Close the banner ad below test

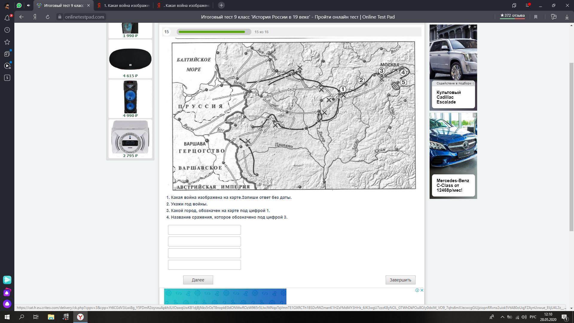(x=422, y=290)
